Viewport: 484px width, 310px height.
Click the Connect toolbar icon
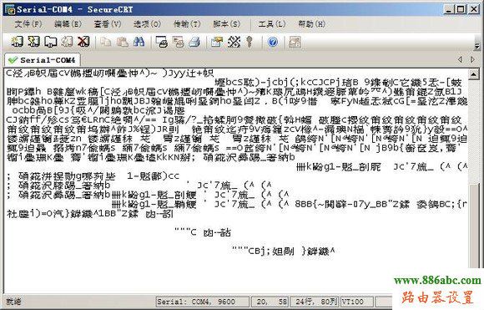pyautogui.click(x=18, y=42)
